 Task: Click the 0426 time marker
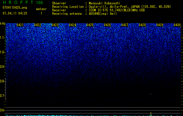(x=107, y=25)
